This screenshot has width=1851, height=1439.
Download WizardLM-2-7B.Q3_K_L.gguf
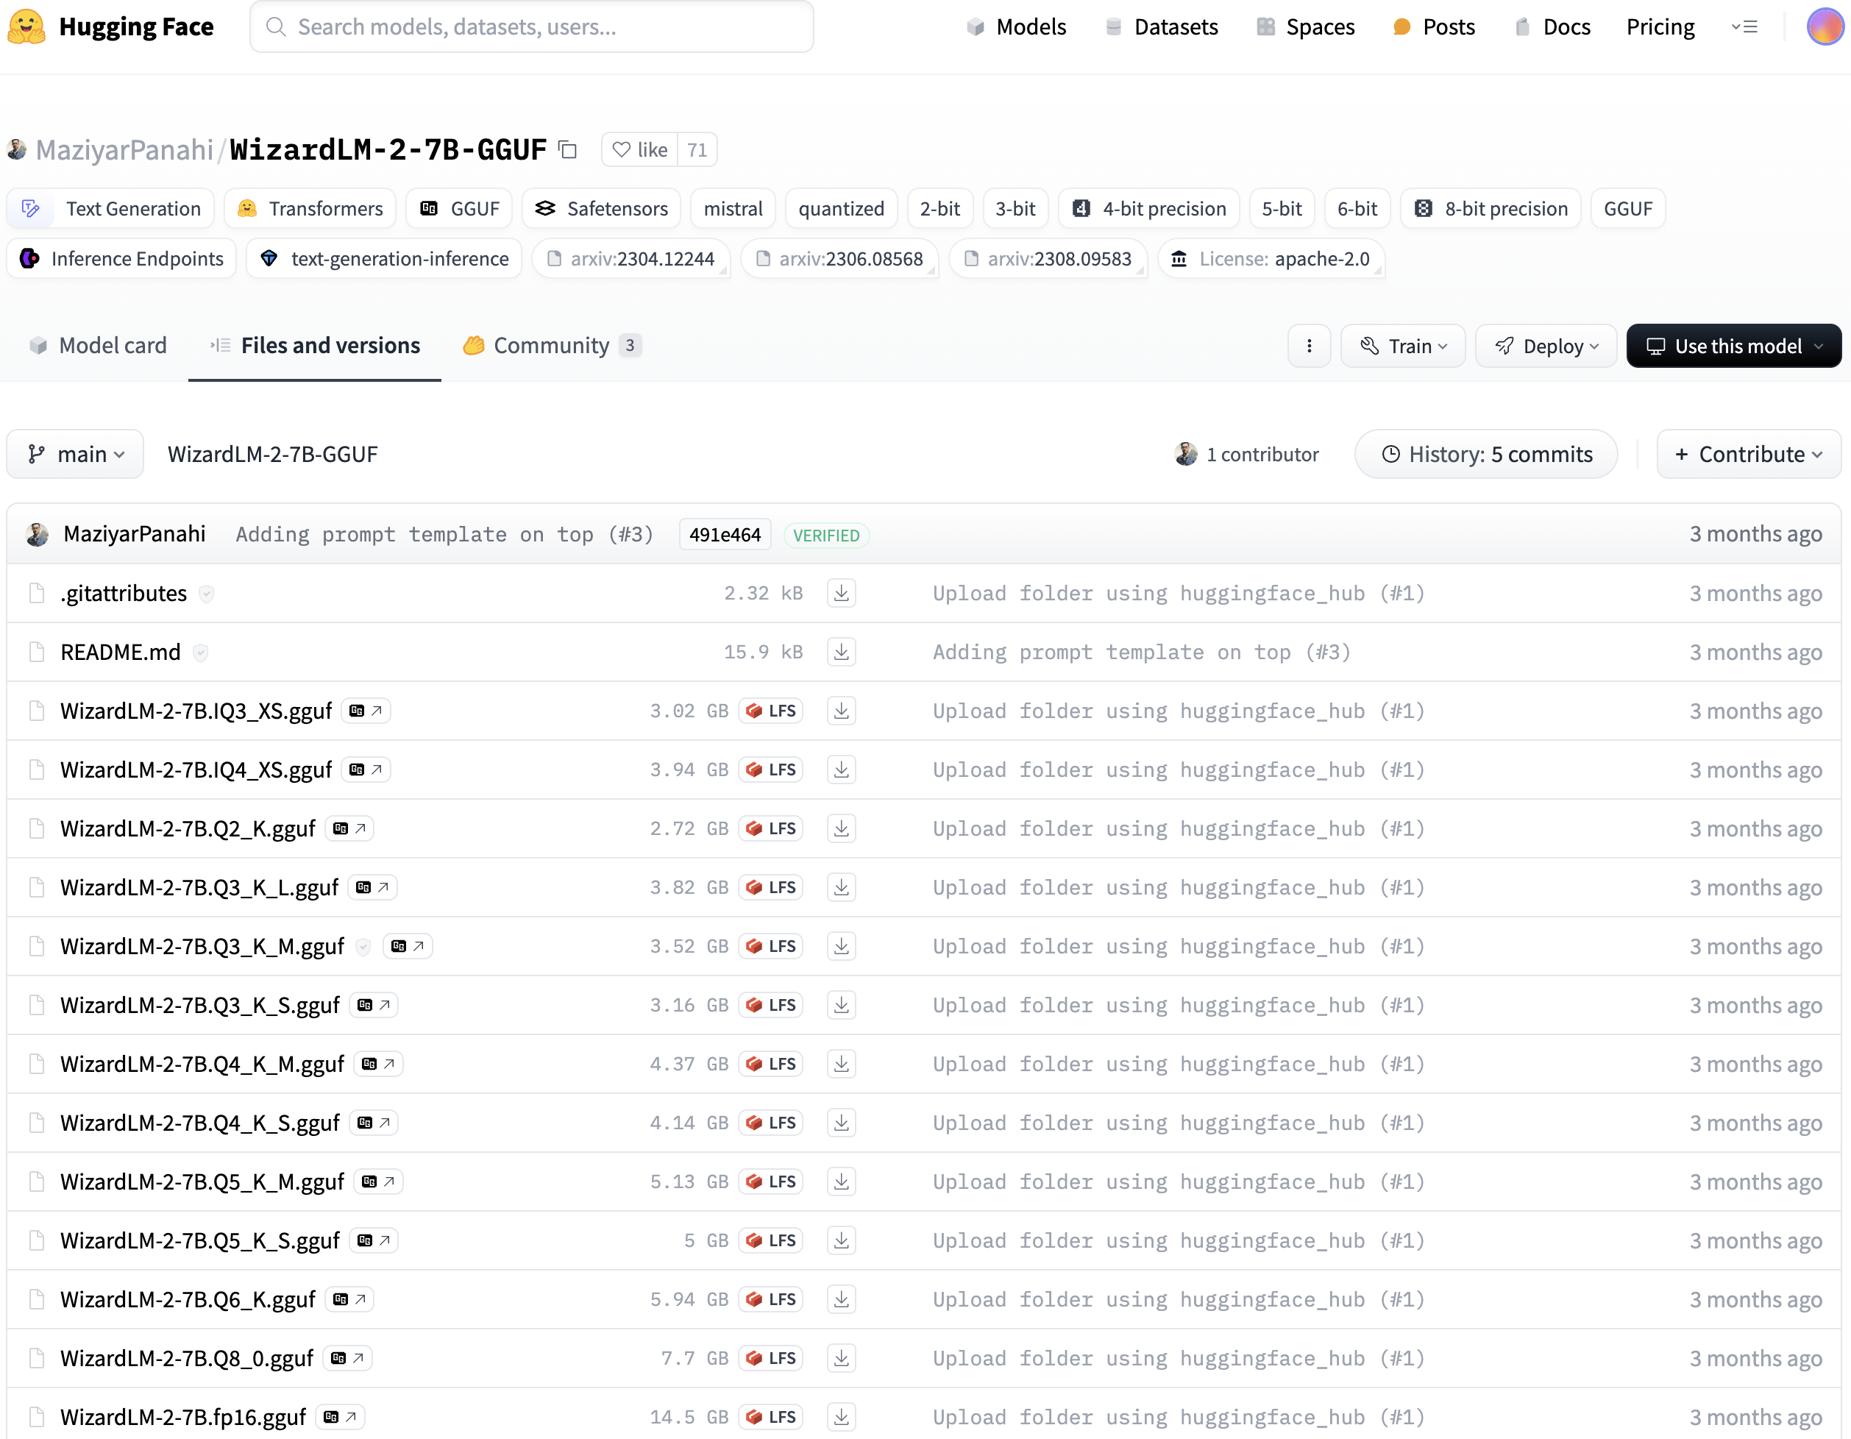[841, 887]
